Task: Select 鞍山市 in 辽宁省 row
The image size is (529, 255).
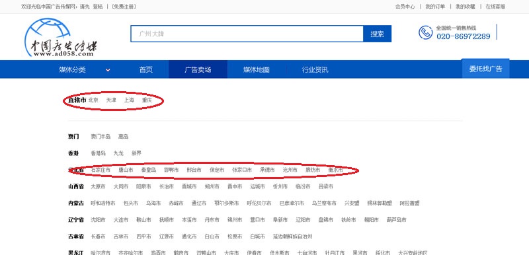Action: [143, 220]
